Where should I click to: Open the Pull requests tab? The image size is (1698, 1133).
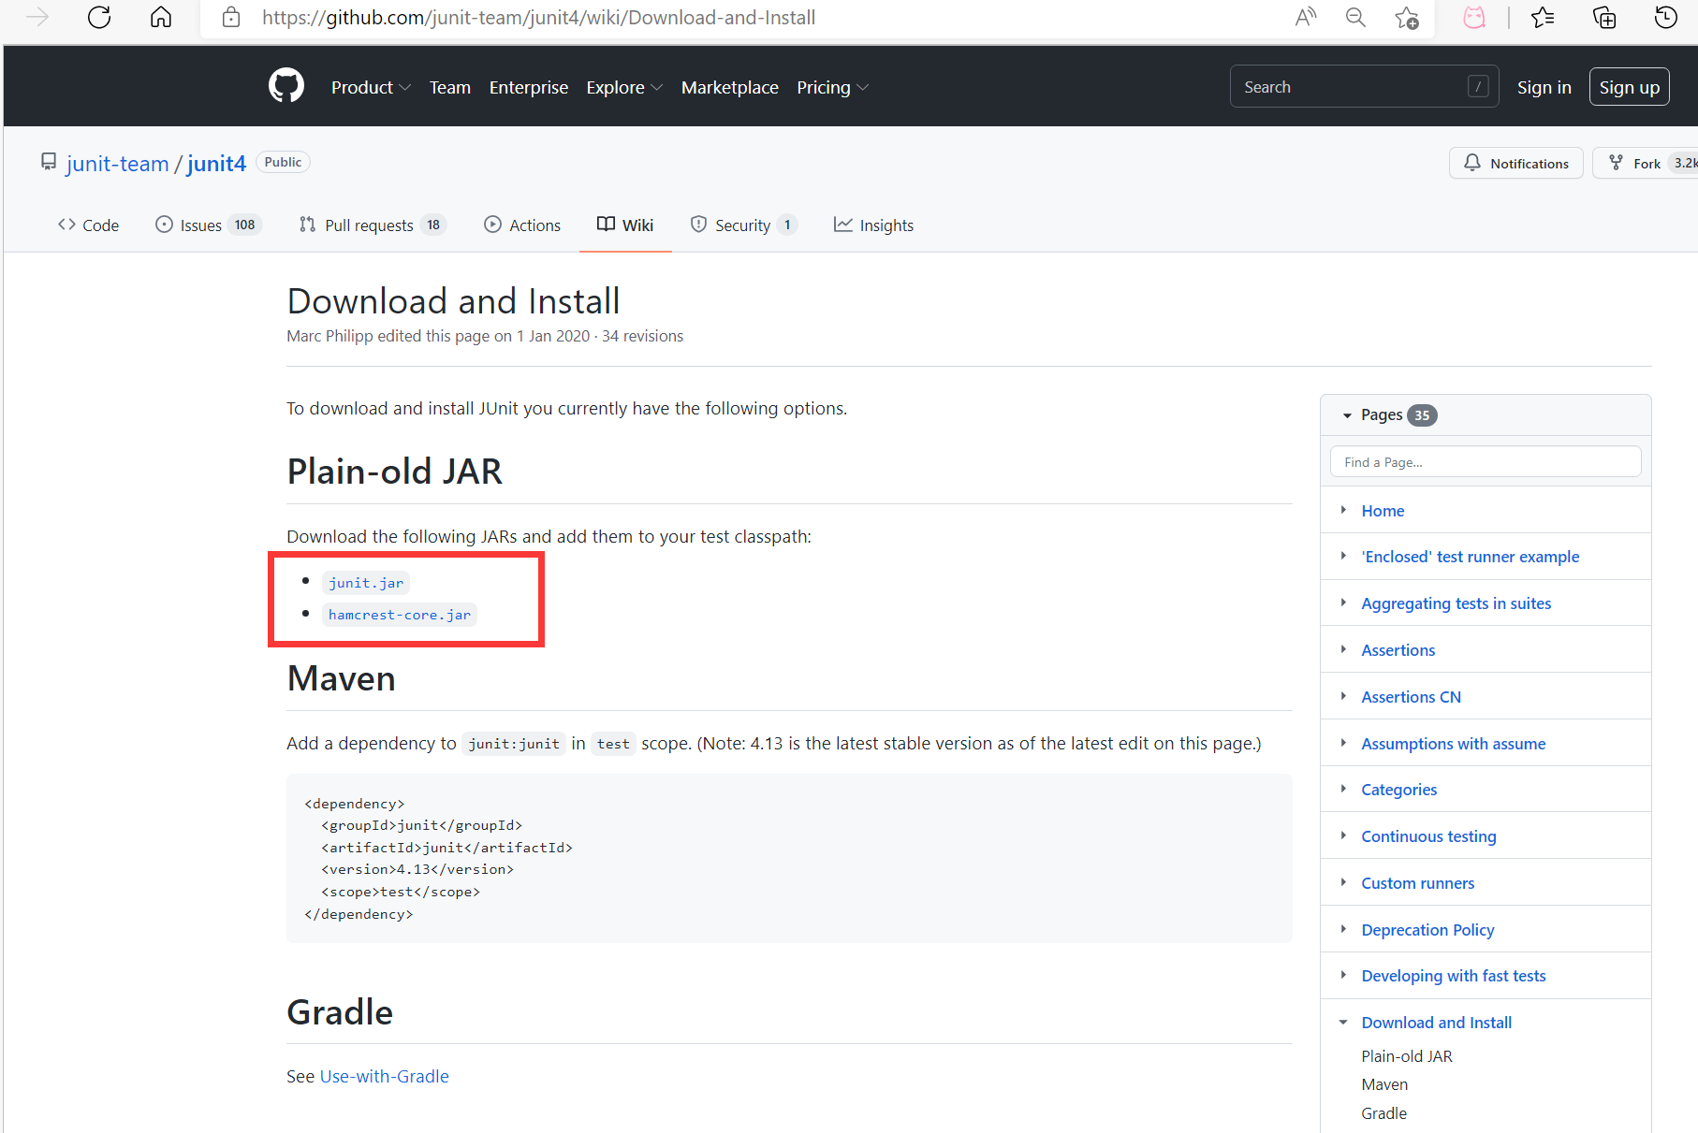click(373, 225)
